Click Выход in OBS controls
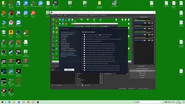Image resolution: width=185 pixels, height=104 pixels. coord(142,77)
